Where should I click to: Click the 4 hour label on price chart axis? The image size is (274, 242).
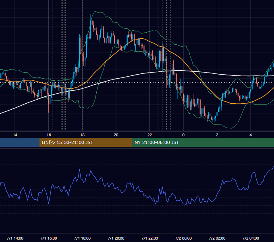coord(251,135)
